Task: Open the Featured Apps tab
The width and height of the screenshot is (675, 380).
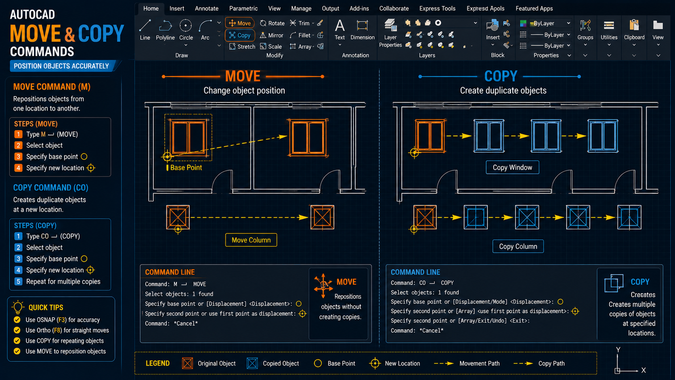Action: point(534,8)
